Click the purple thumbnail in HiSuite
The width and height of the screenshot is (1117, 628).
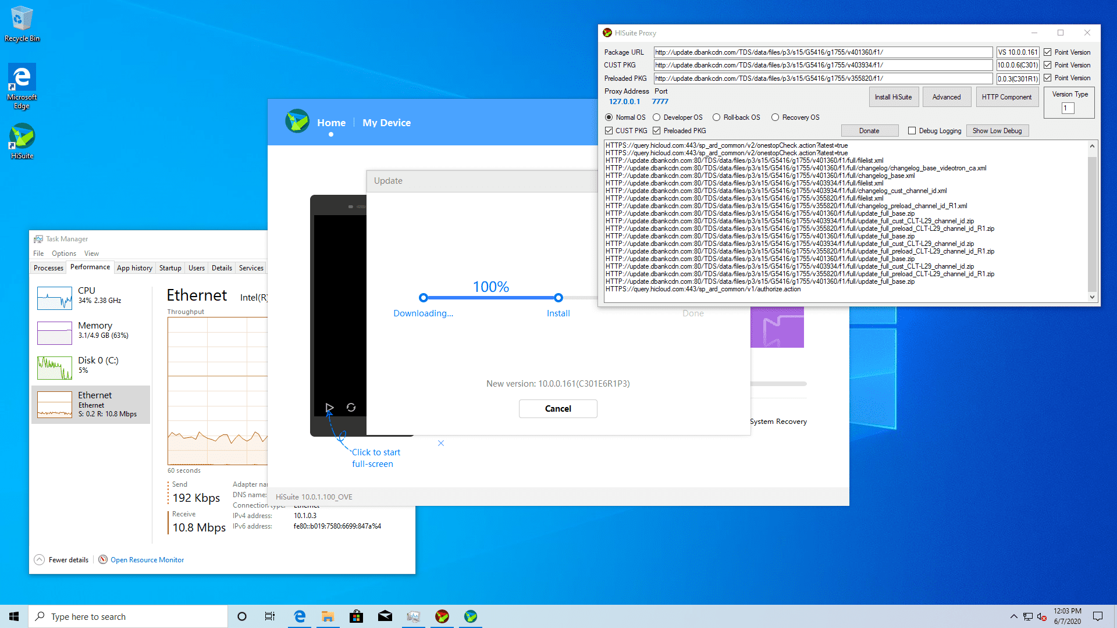point(777,327)
